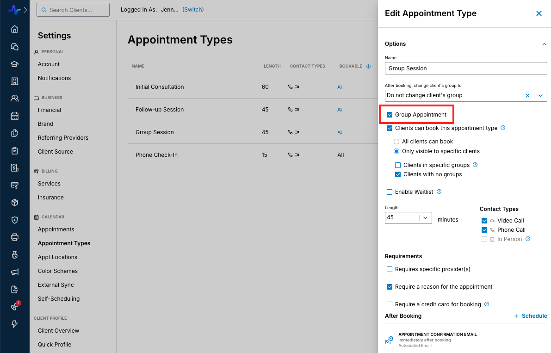Click the app logo at top left
This screenshot has height=353, width=551.
click(x=14, y=10)
